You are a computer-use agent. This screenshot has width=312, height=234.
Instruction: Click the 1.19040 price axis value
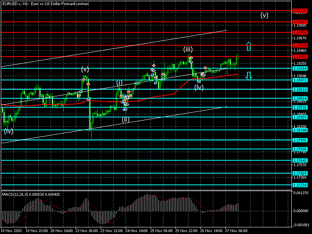pyautogui.click(x=300, y=76)
